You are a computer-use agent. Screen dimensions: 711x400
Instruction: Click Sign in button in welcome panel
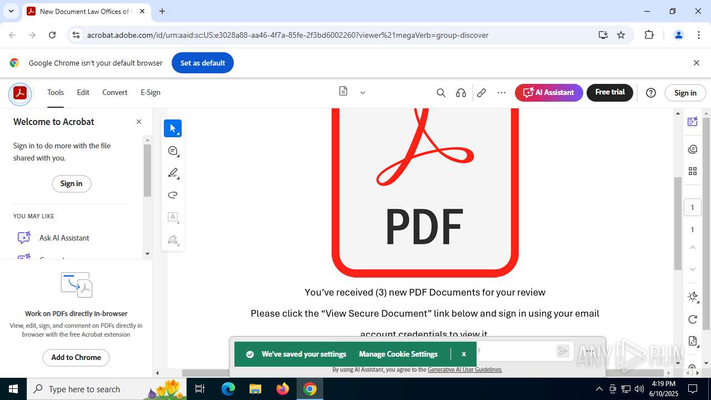coord(71,184)
